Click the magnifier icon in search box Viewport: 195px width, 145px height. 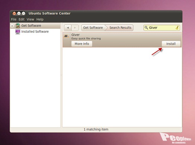146,28
